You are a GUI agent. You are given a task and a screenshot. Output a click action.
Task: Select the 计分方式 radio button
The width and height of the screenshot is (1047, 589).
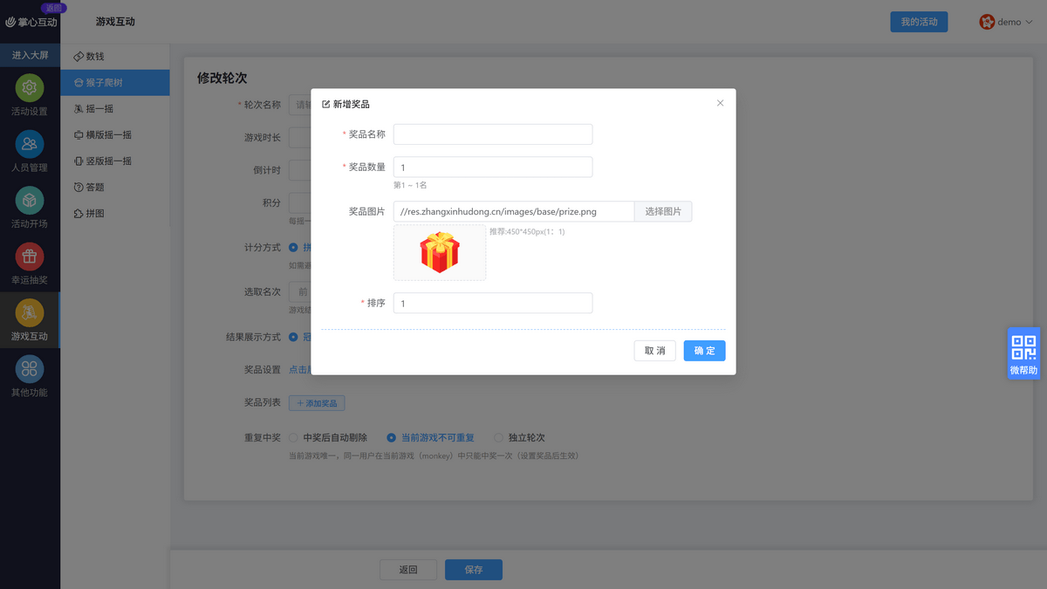[x=294, y=248]
